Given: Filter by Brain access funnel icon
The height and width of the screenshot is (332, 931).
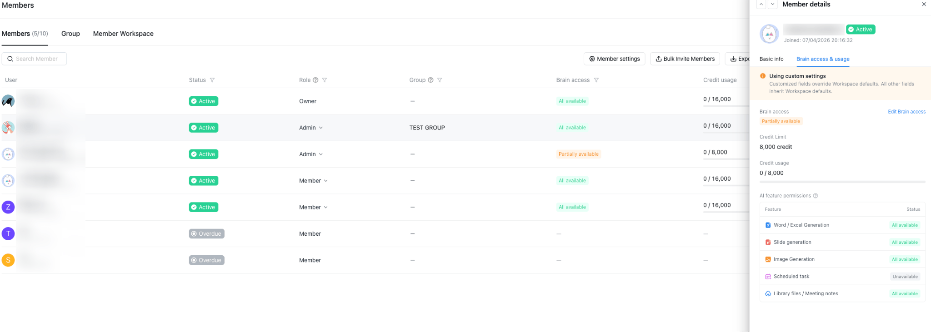Looking at the screenshot, I should [596, 80].
